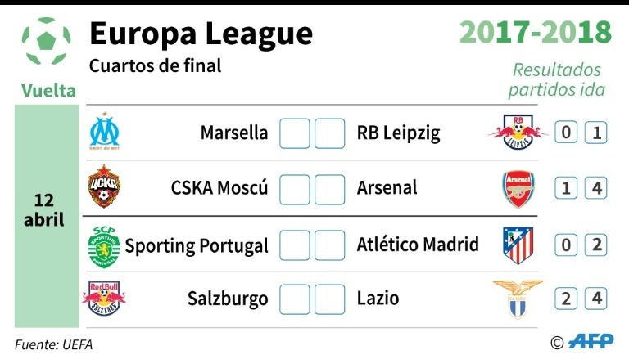
Task: Click the empty score box beside Marsella
Action: pyautogui.click(x=295, y=133)
